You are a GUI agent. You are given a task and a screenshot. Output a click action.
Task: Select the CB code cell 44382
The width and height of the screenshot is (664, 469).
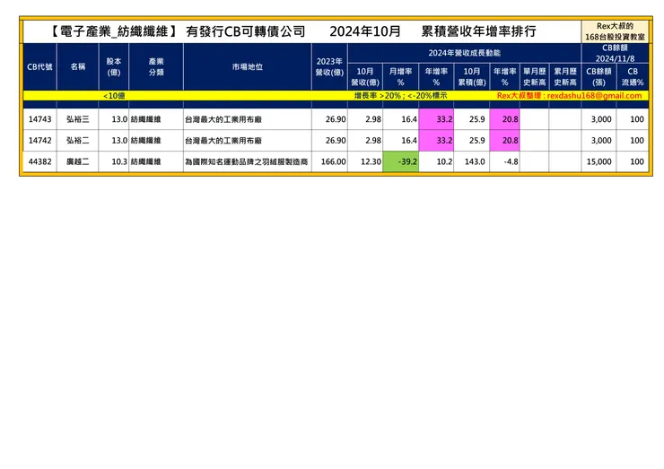[39, 161]
